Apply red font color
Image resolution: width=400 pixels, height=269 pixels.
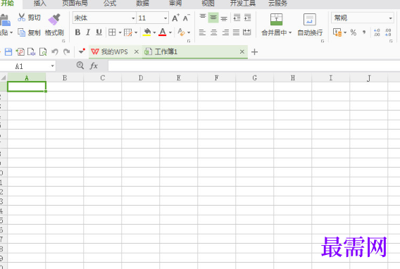163,32
